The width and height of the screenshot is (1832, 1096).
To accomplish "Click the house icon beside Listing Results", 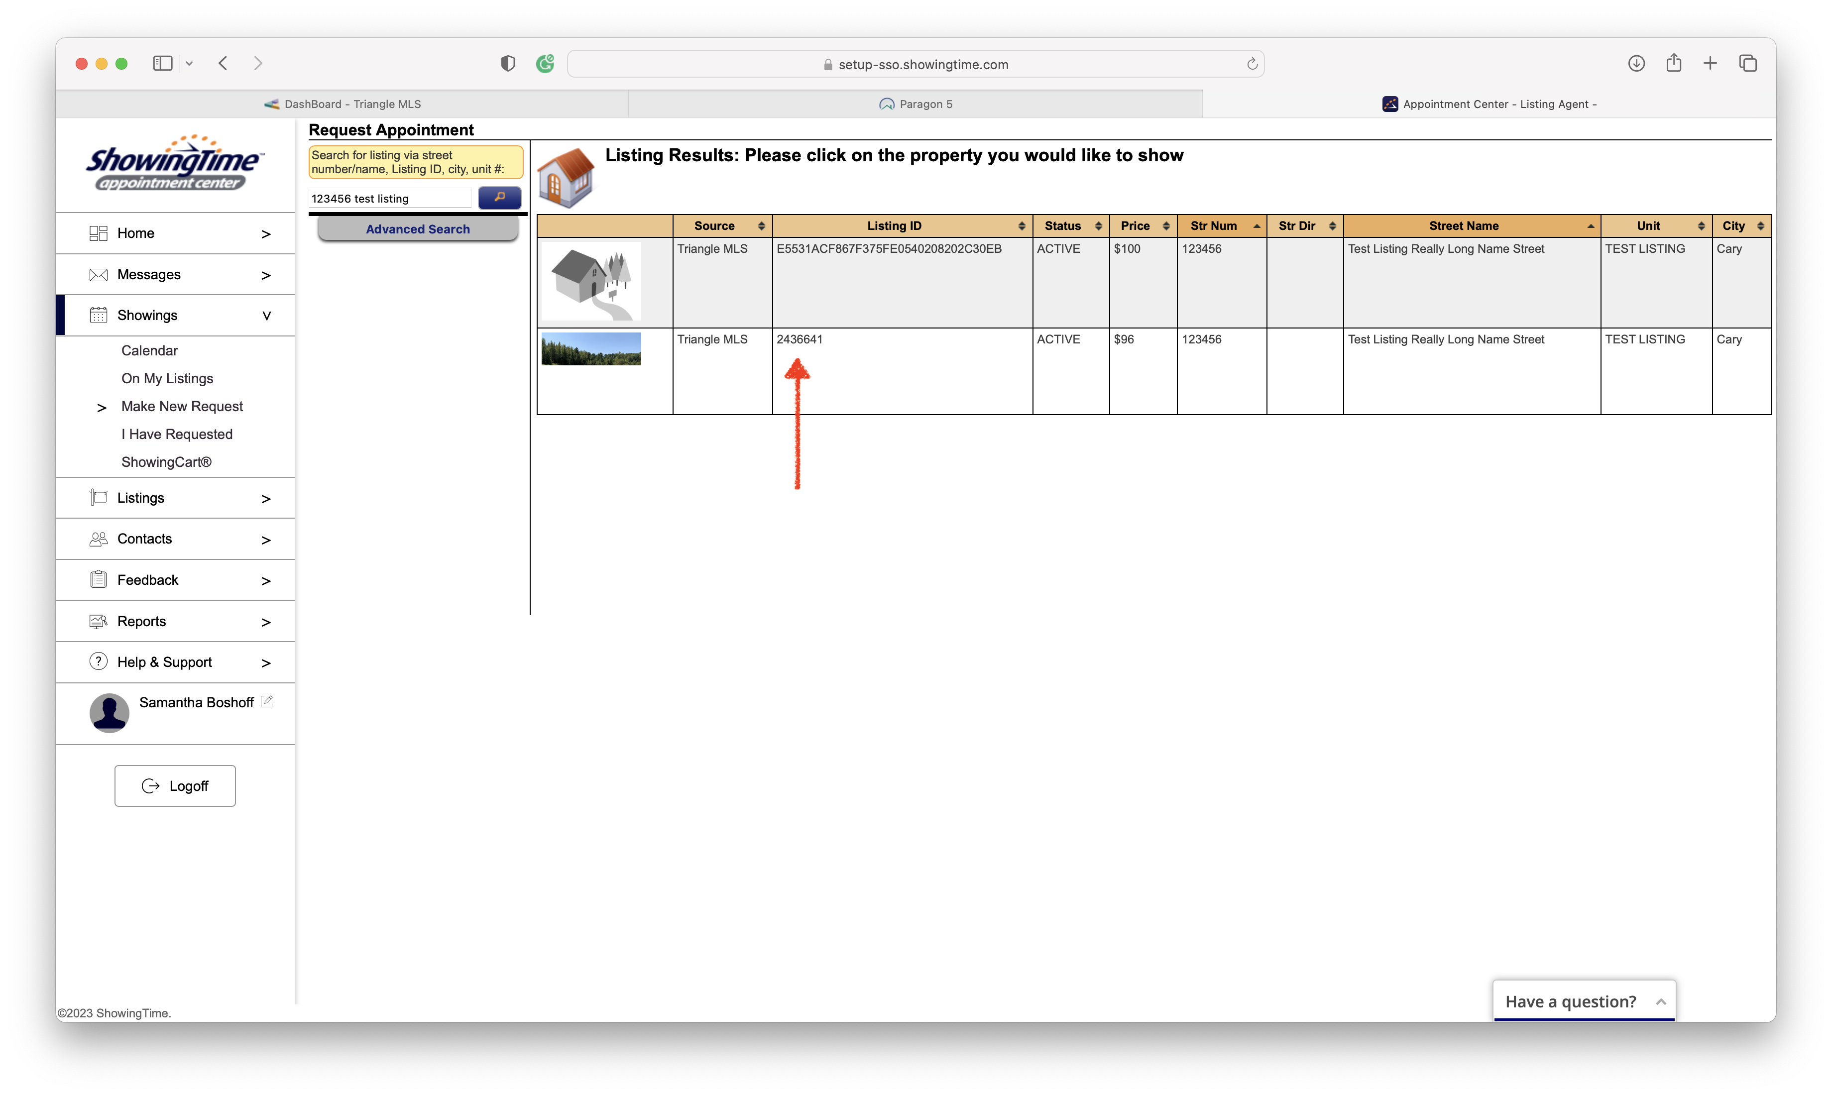I will [566, 177].
